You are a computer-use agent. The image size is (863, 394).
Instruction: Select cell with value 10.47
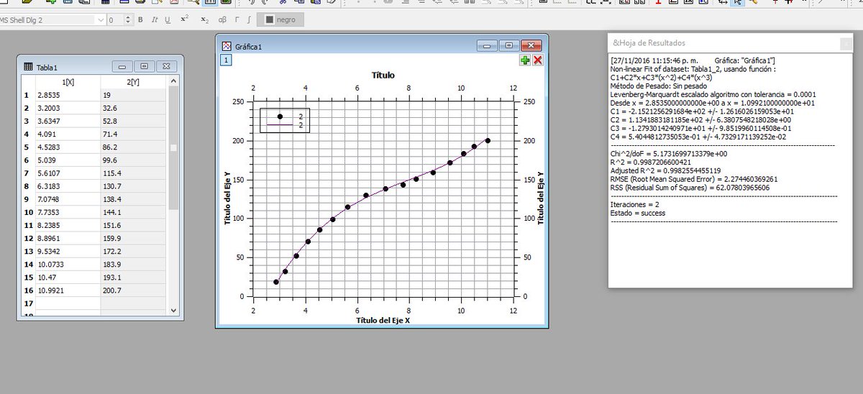(68, 278)
